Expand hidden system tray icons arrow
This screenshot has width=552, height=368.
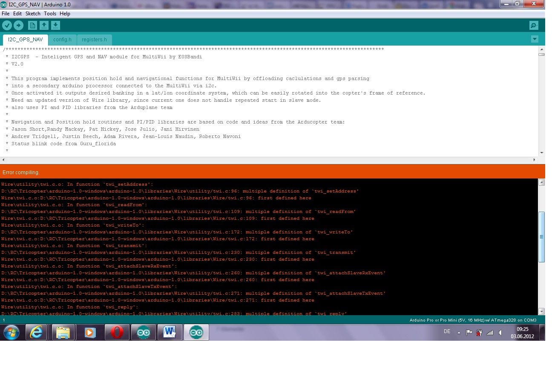pyautogui.click(x=459, y=332)
